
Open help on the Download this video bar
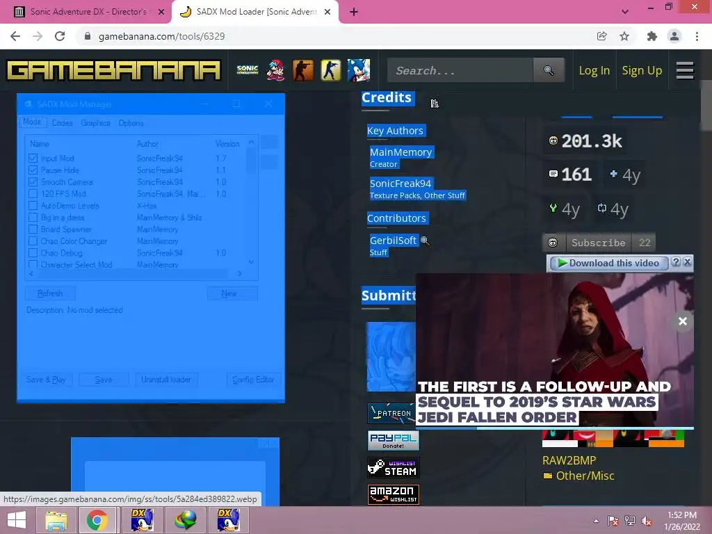click(676, 262)
